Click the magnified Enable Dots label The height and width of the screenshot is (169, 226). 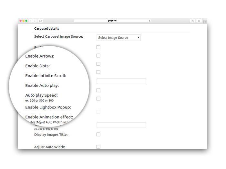pyautogui.click(x=37, y=66)
